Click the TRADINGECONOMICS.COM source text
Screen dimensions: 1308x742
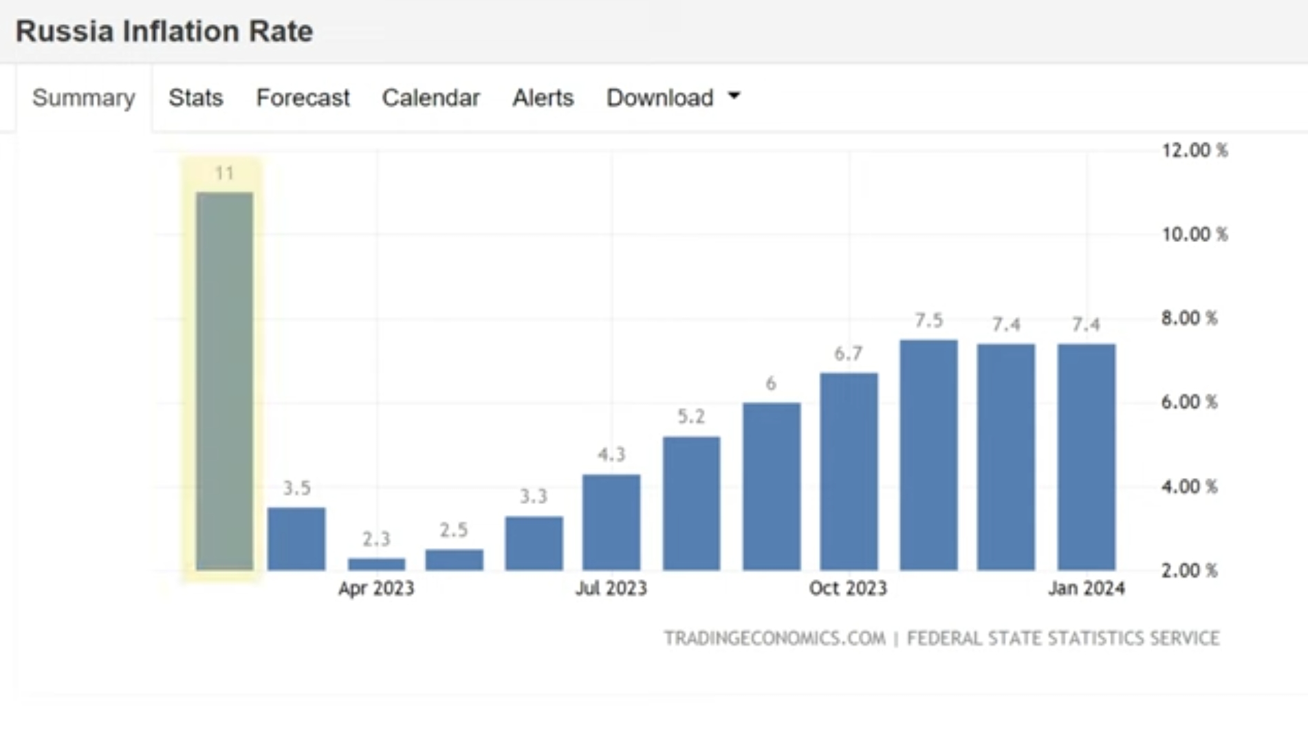tap(775, 638)
